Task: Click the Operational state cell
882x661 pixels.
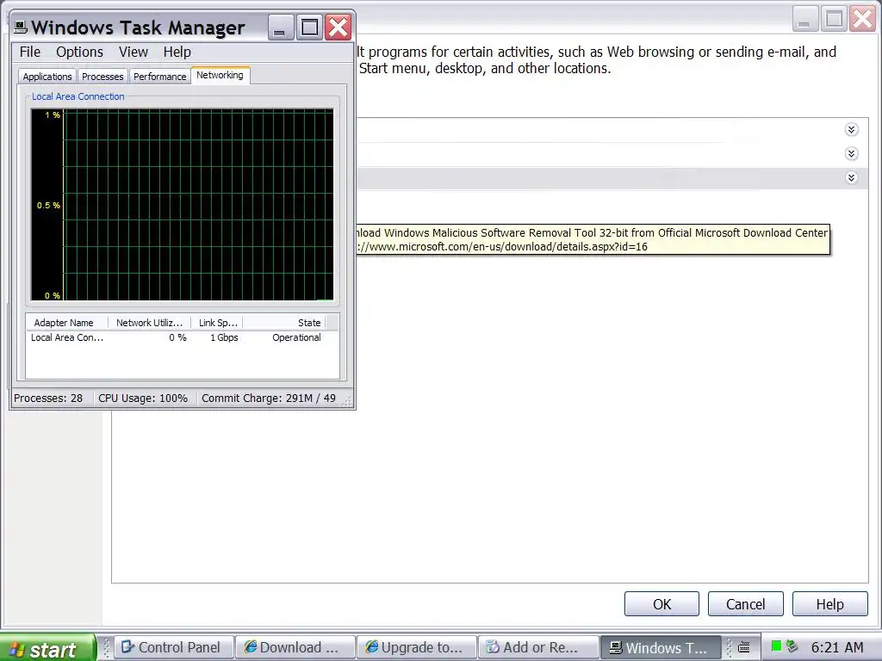Action: pos(296,337)
